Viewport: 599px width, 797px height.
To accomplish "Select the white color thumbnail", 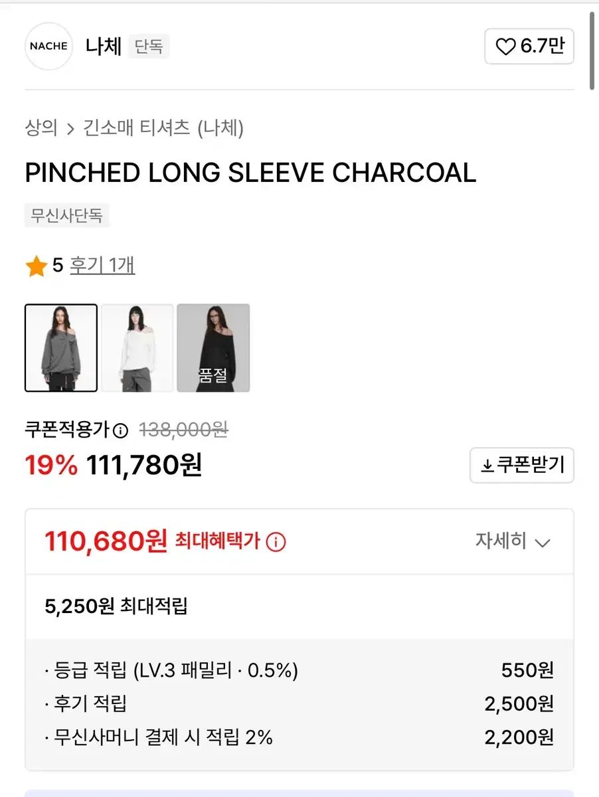I will click(137, 348).
